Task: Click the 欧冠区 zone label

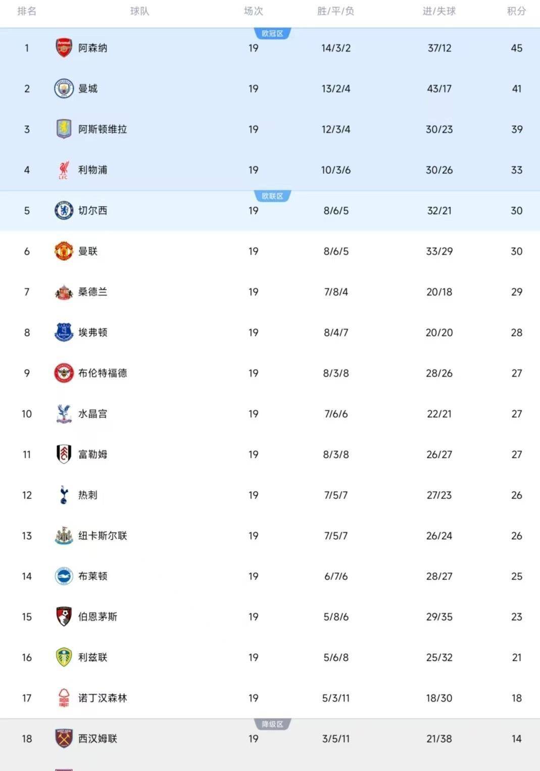Action: coord(272,34)
